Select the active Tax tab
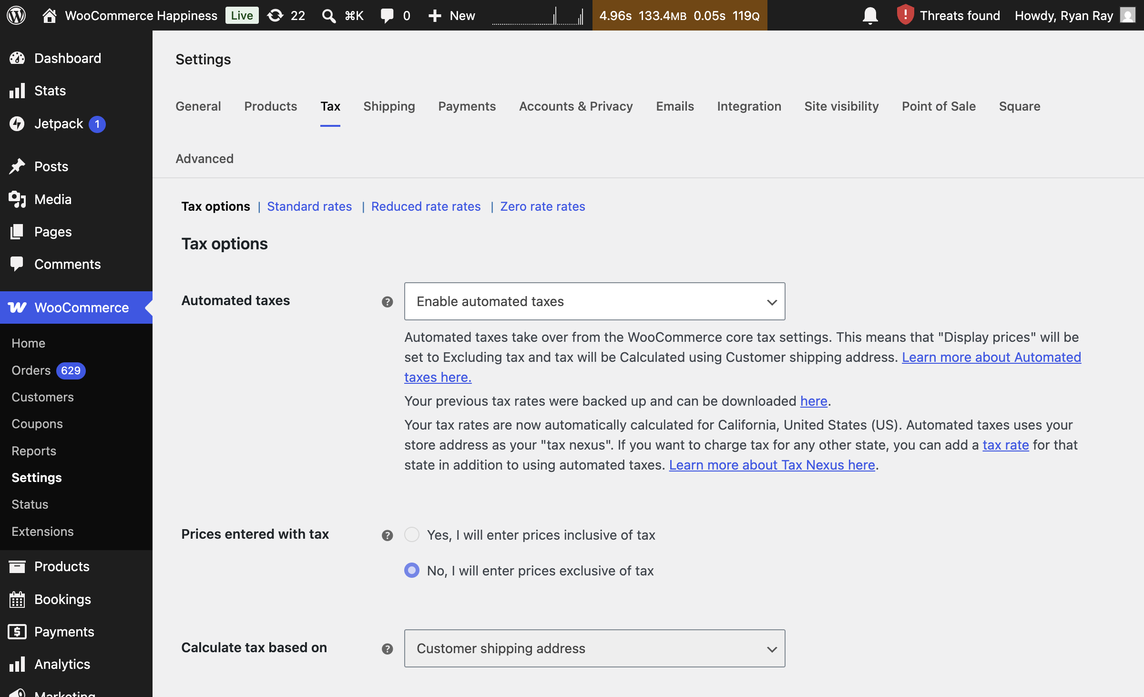The image size is (1144, 697). coord(330,106)
